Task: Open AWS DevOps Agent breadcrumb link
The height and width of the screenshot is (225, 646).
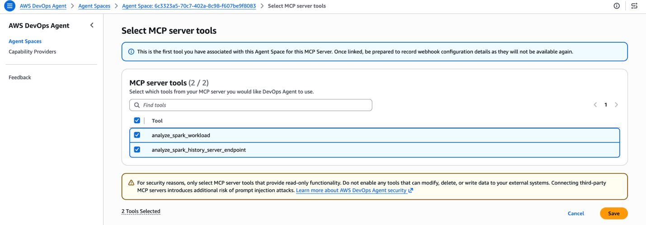Action: coord(43,6)
